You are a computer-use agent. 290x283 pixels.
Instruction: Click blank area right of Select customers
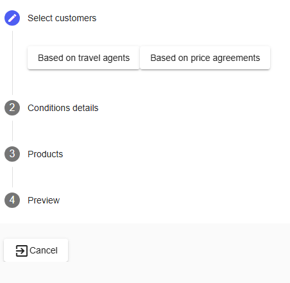[192, 18]
